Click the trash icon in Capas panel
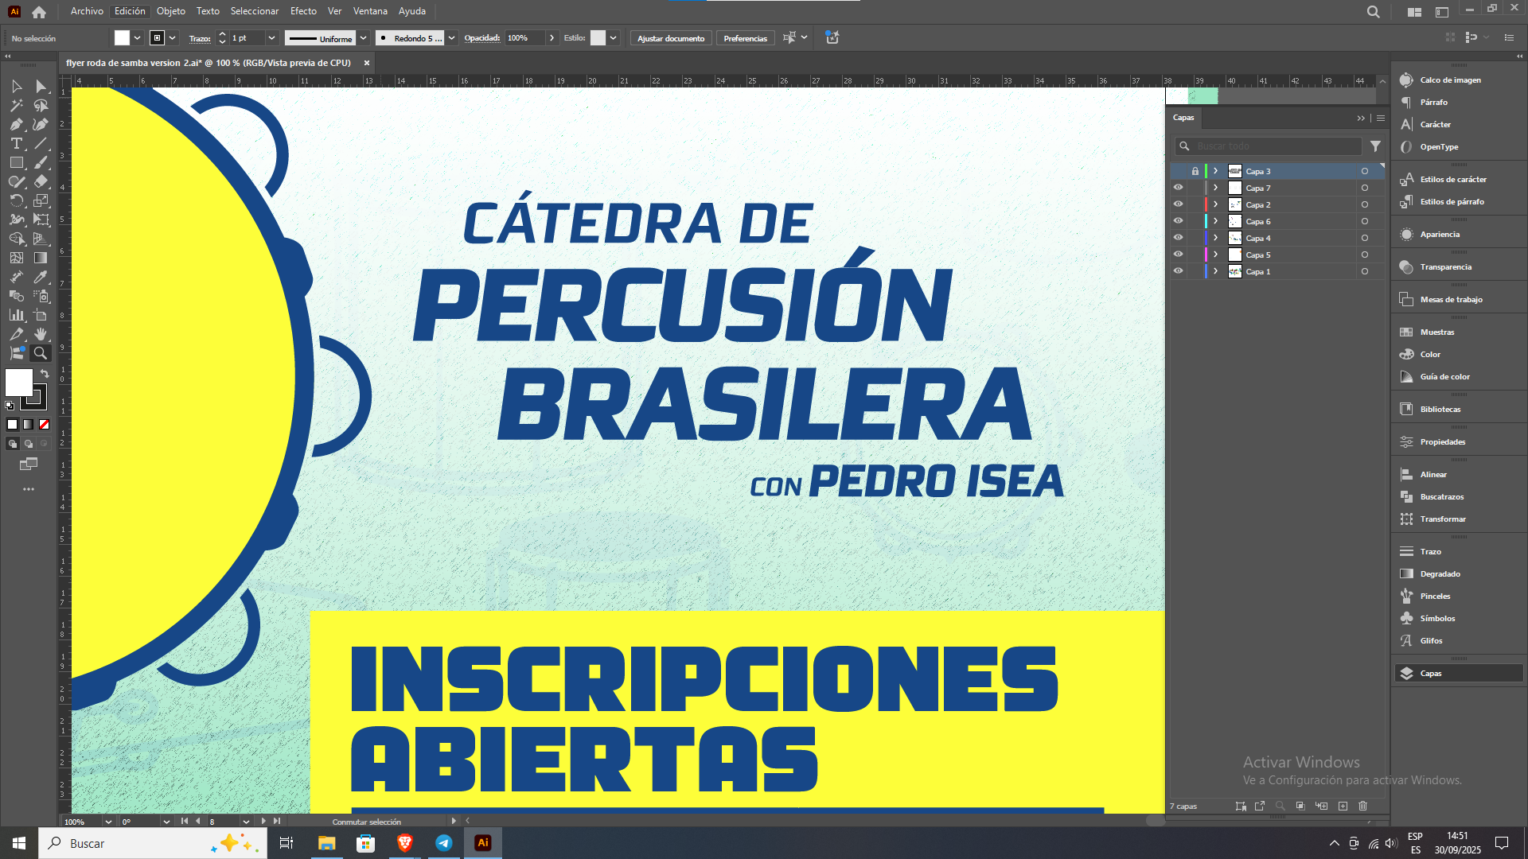This screenshot has height=859, width=1528. pyautogui.click(x=1362, y=807)
